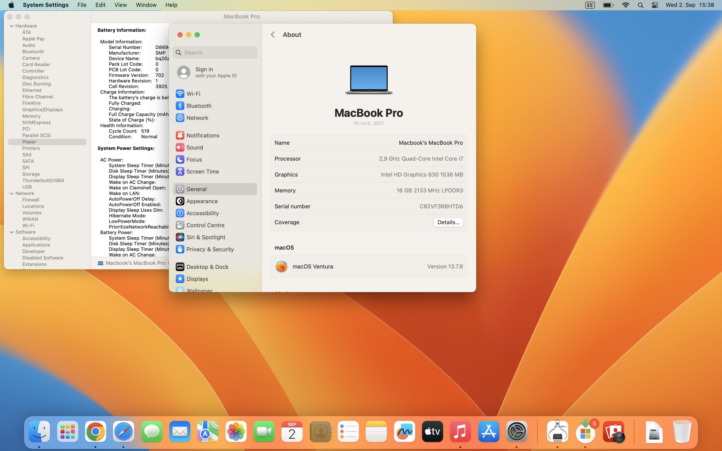Open the Apple menu
This screenshot has height=451, width=722.
tap(11, 5)
